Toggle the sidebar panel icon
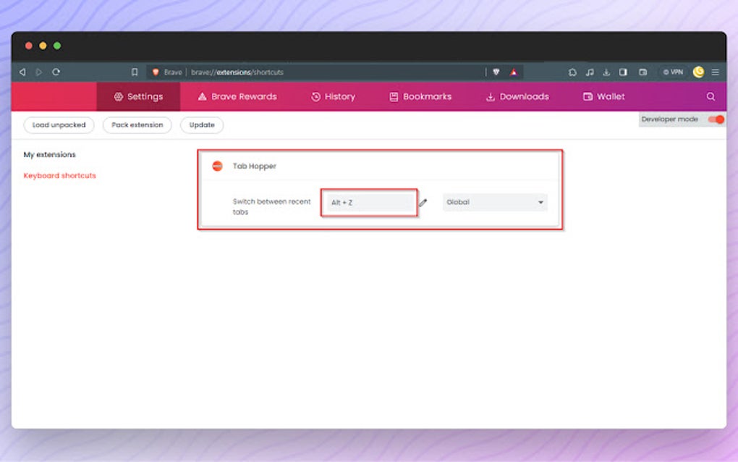 pyautogui.click(x=623, y=72)
